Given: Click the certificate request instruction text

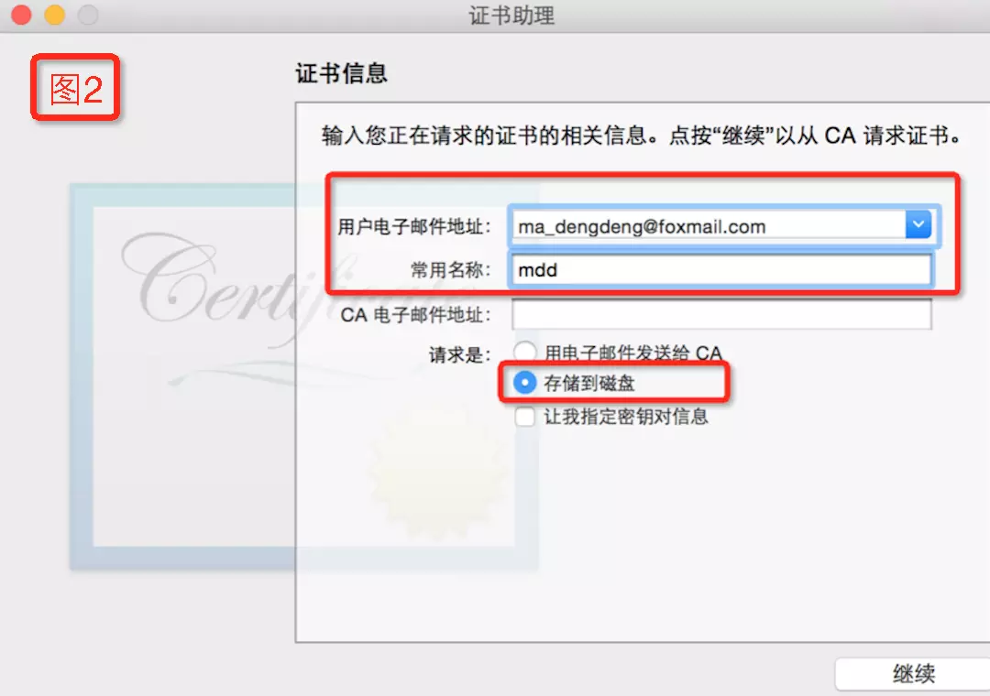Looking at the screenshot, I should [x=642, y=136].
